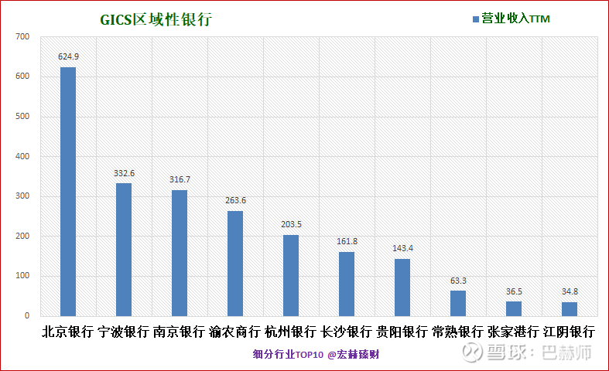The image size is (609, 371).
Task: Click the y-axis value 400
Action: tap(22, 156)
